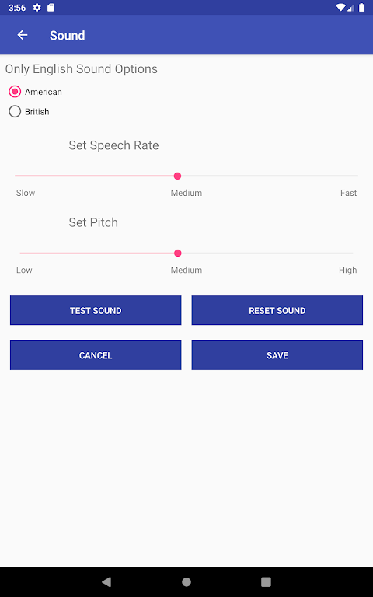
Task: Choose the British accent label
Action: point(37,112)
